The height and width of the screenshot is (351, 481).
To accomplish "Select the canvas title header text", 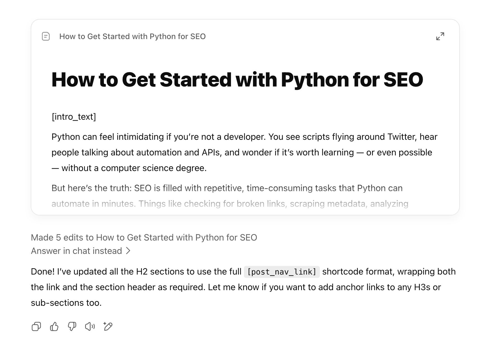I will pos(132,36).
